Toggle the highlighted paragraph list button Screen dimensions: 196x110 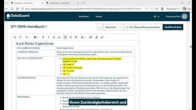65,37
